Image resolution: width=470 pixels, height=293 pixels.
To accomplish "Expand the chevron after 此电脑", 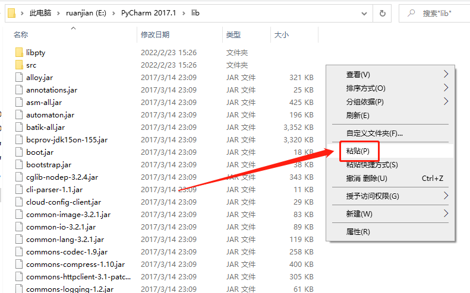I will point(58,13).
